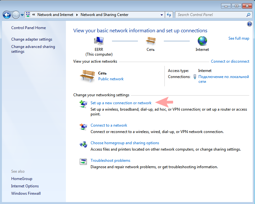Expand the address bar history dropdown
Image resolution: width=255 pixels, height=204 pixels.
click(x=162, y=15)
